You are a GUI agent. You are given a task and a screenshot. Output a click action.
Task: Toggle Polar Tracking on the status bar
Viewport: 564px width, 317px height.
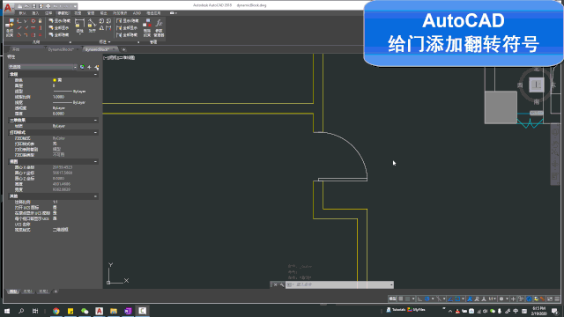click(x=427, y=299)
